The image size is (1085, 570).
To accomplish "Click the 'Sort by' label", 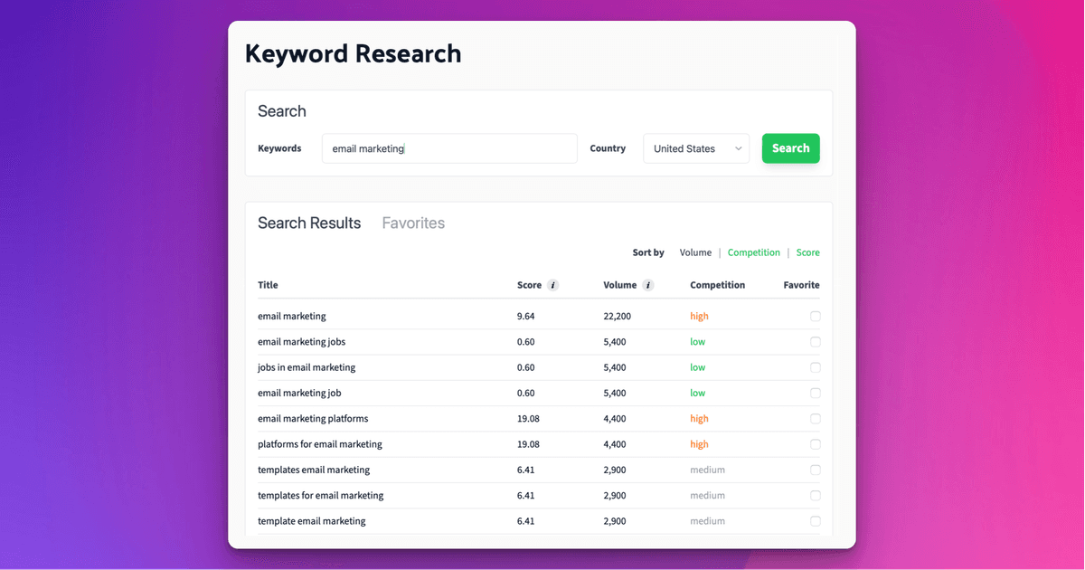I will (x=648, y=252).
